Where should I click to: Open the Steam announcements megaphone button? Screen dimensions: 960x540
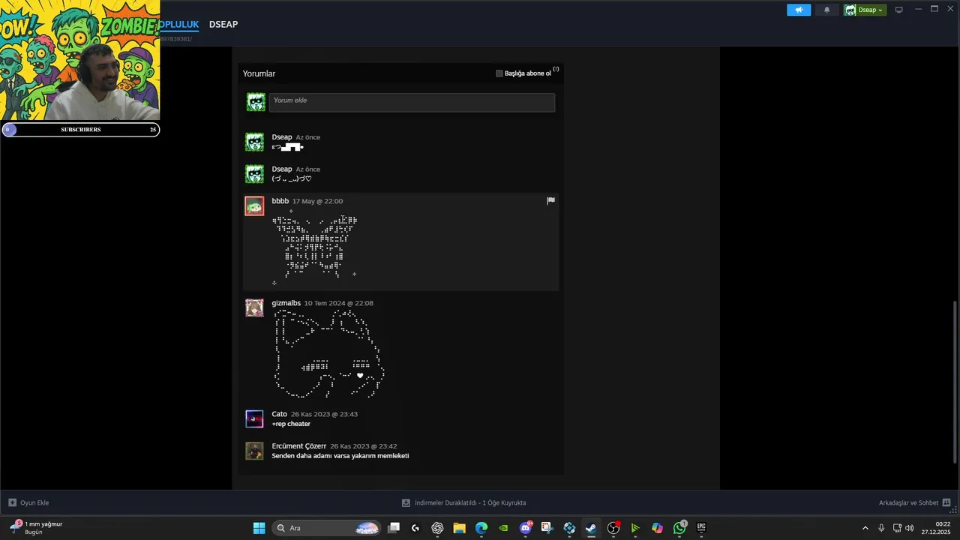pos(799,10)
